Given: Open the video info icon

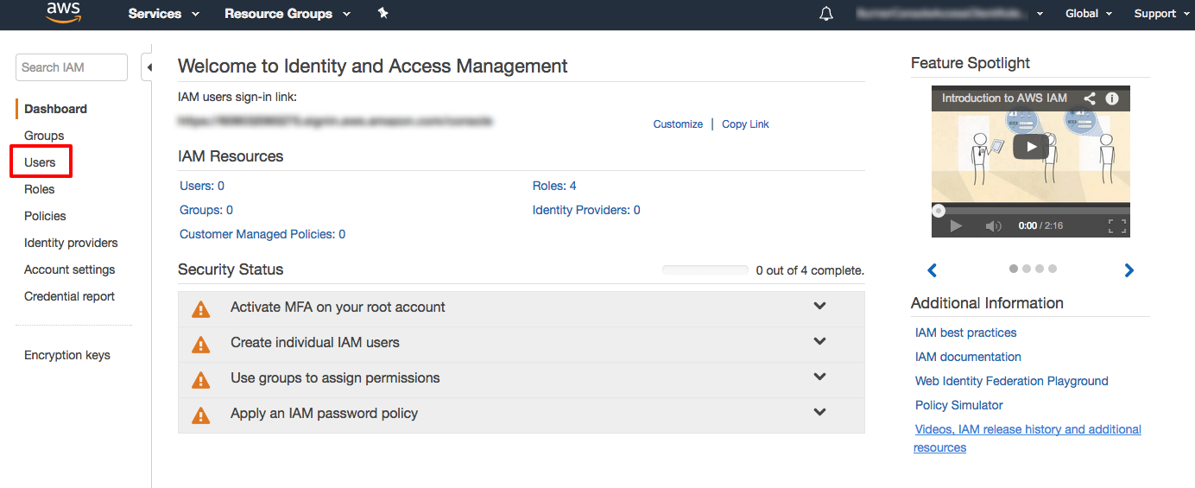Looking at the screenshot, I should point(1112,98).
